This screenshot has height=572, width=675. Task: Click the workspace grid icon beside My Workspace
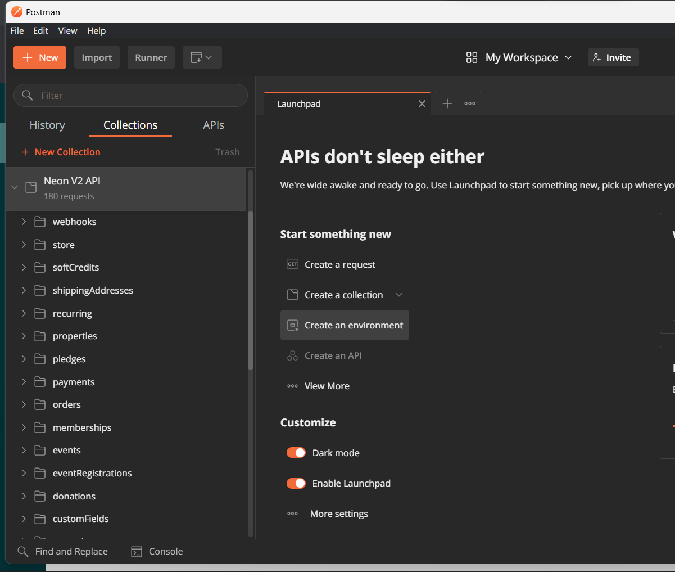pos(472,57)
